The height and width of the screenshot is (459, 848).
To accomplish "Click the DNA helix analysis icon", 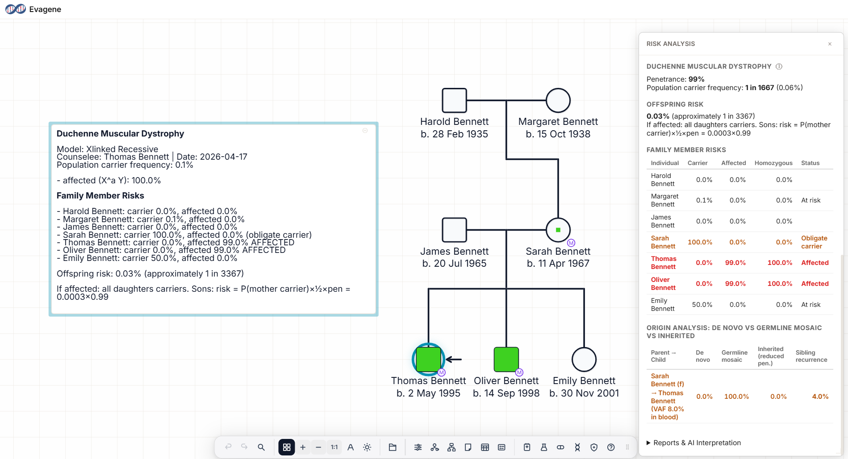I will 577,447.
